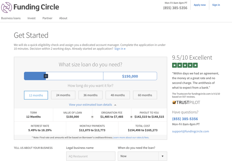
Task: Select the 12 months term option
Action: pyautogui.click(x=36, y=95)
